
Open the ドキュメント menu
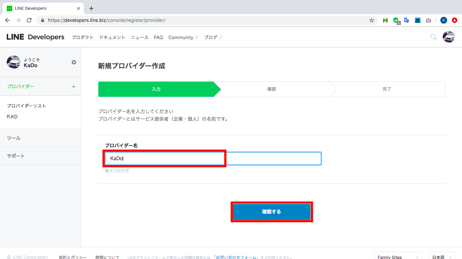pos(112,37)
